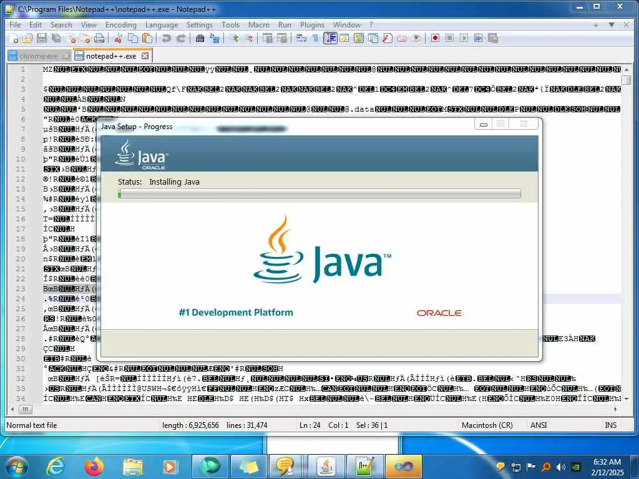Image resolution: width=639 pixels, height=479 pixels.
Task: Click Run a Macro Multiple Times icon
Action: coord(479,38)
